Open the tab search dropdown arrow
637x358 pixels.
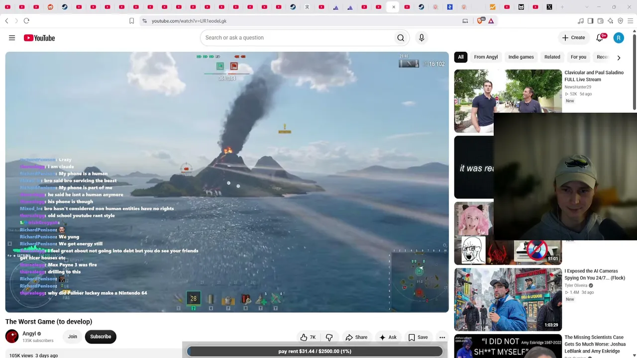tap(587, 7)
